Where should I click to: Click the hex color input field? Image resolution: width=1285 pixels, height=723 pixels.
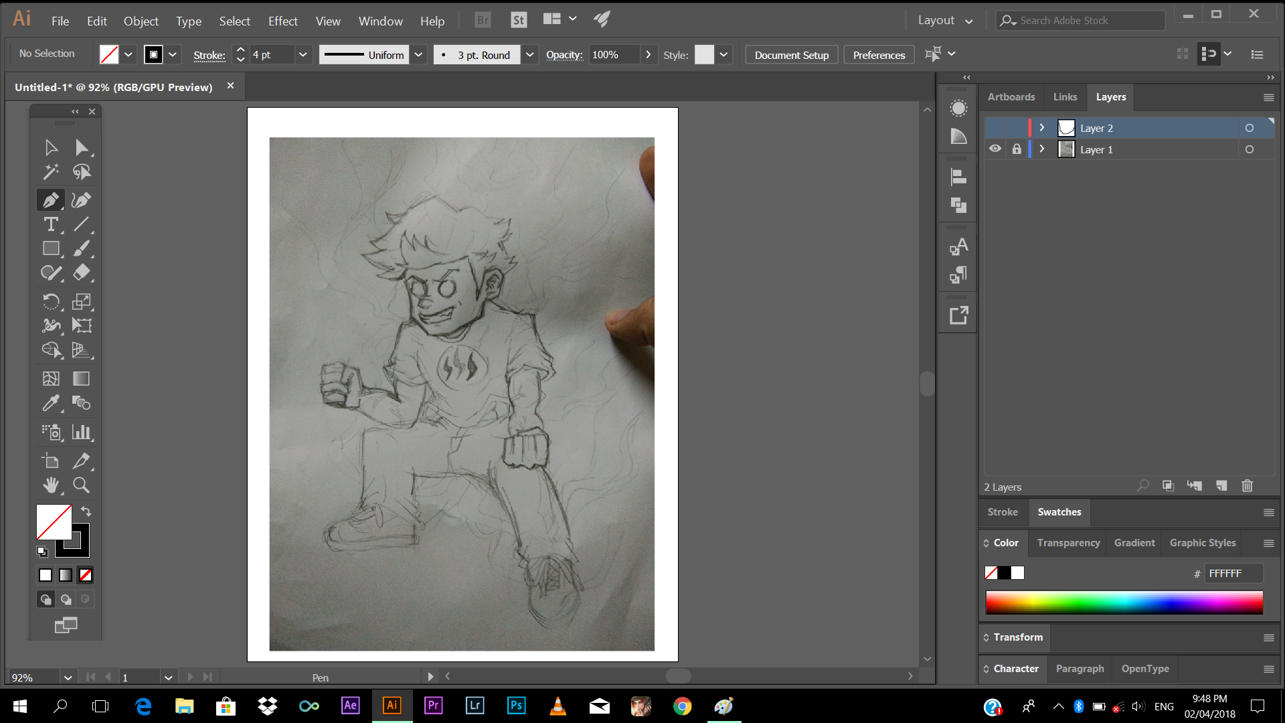point(1233,573)
